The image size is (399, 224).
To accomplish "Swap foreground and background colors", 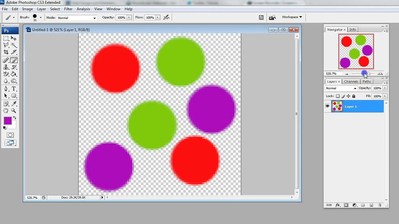I will (x=14, y=118).
